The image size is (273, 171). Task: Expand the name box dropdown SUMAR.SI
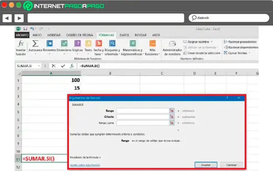pos(39,66)
